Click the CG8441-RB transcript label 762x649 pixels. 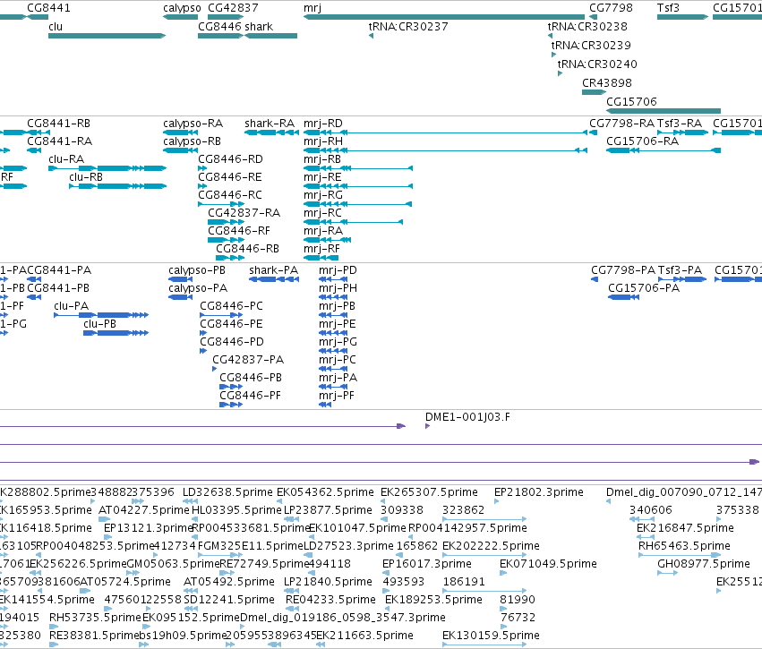pos(59,124)
